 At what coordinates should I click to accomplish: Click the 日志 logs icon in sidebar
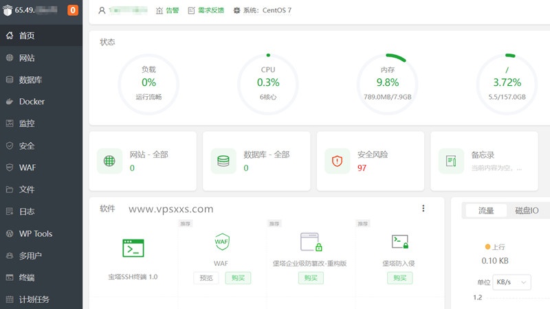[10, 211]
